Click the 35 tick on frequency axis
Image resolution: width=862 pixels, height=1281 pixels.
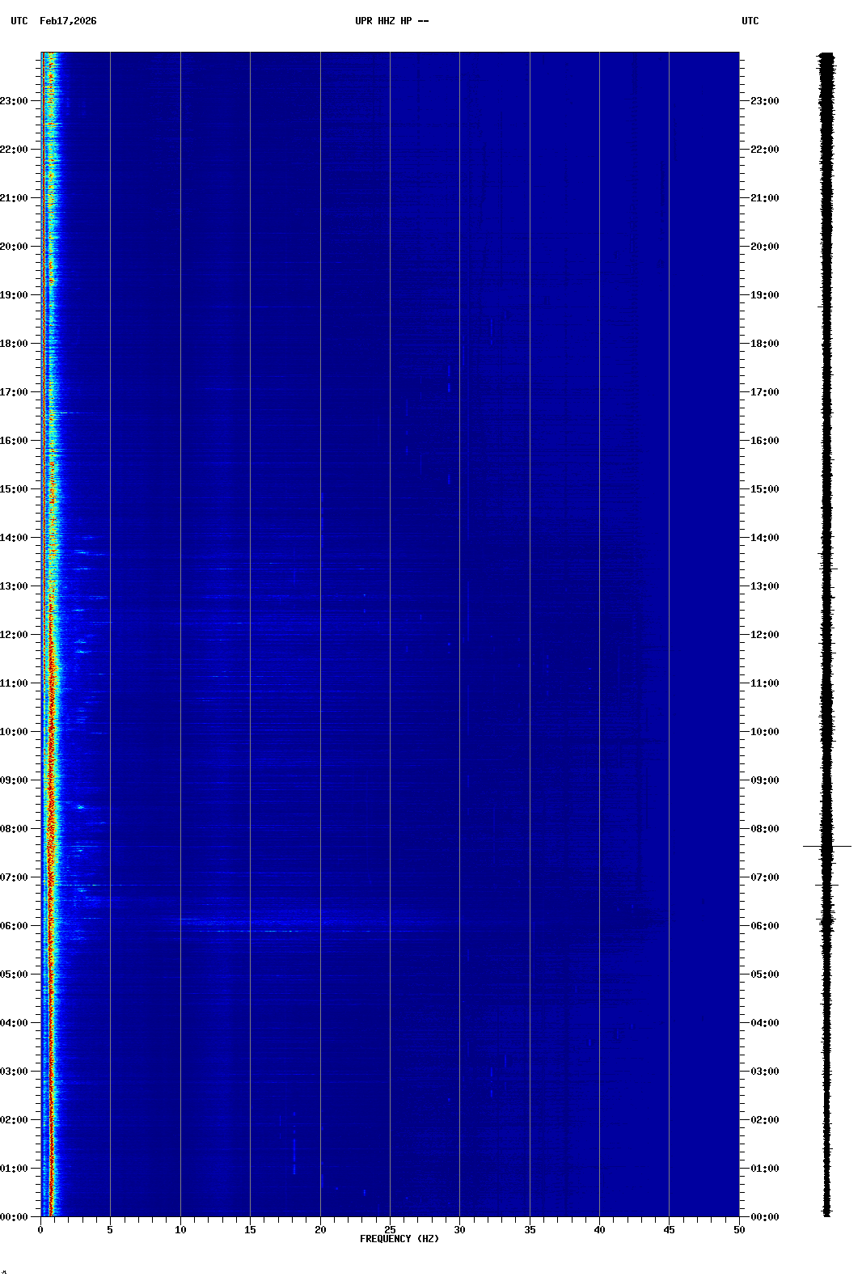[530, 1230]
